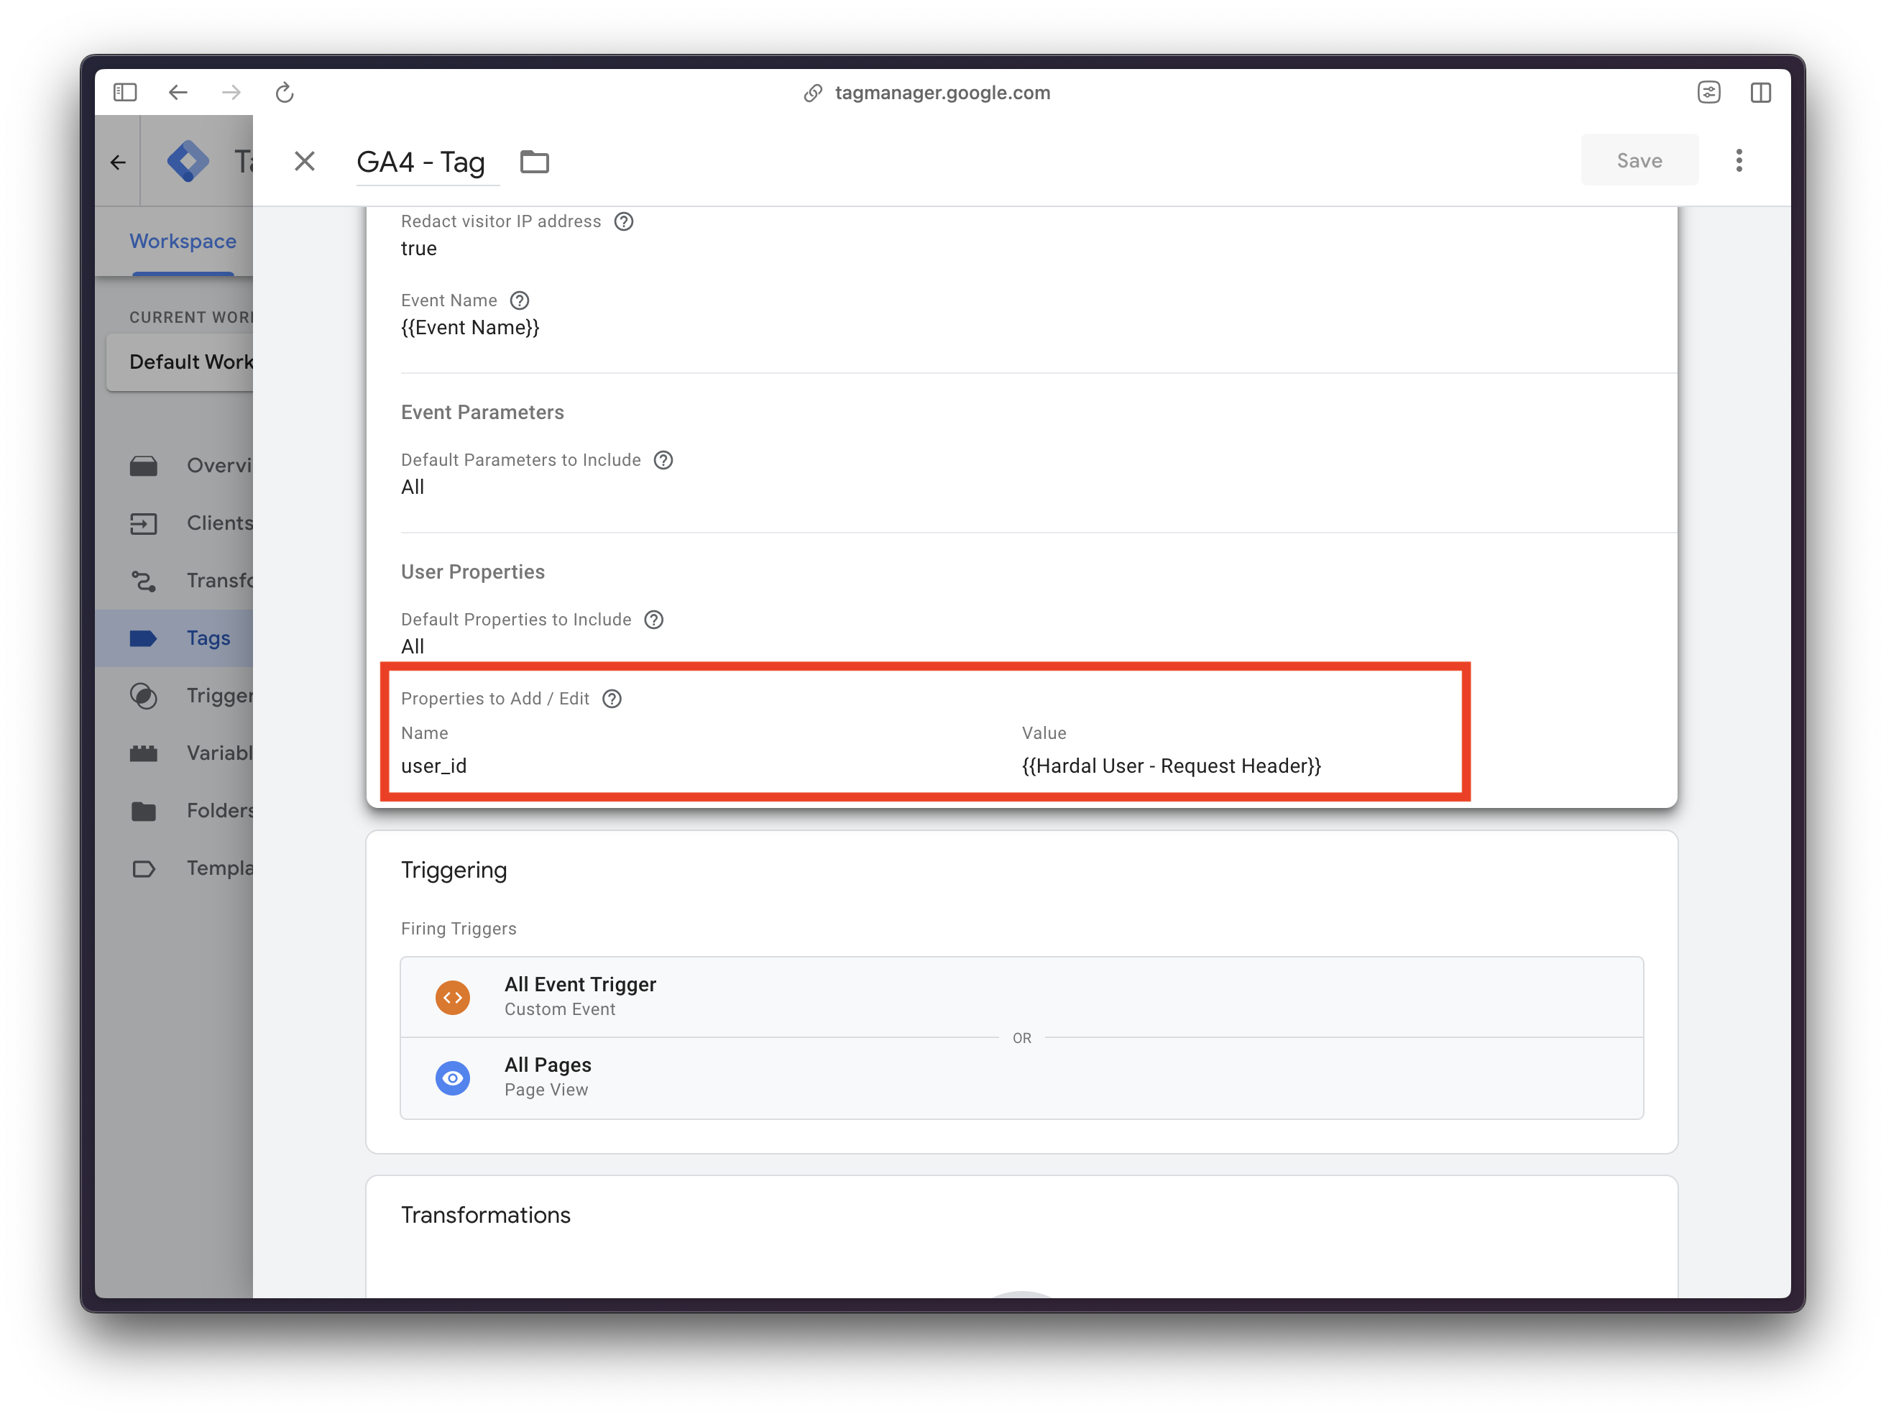Open Clients in the sidebar
The height and width of the screenshot is (1419, 1886).
[174, 523]
